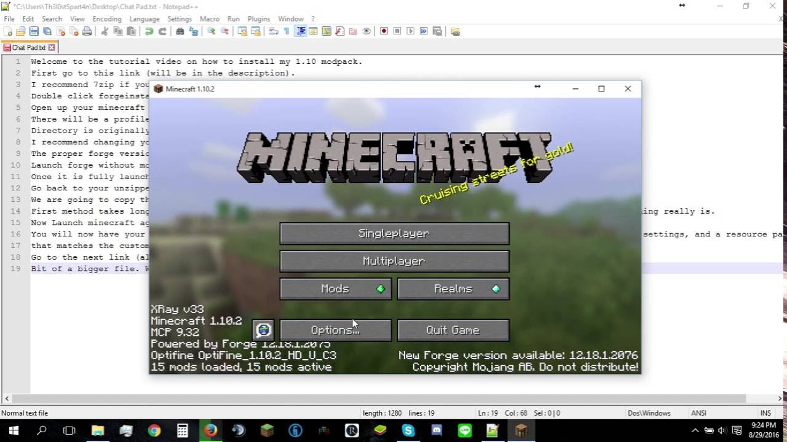The width and height of the screenshot is (787, 442).
Task: Toggle the highlighted Indent Guide icon
Action: coord(301,31)
